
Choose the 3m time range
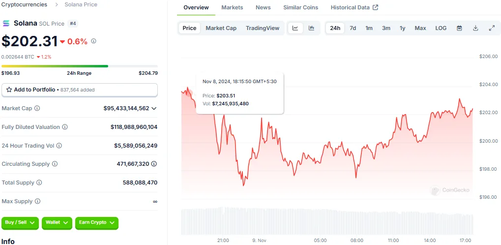pos(386,28)
